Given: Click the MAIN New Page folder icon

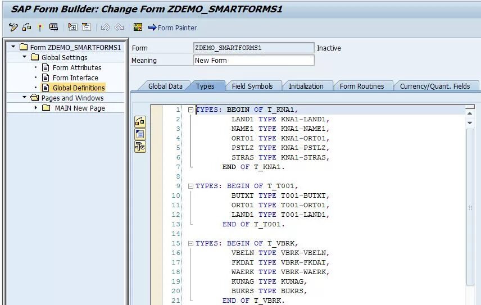Looking at the screenshot, I should coord(46,108).
